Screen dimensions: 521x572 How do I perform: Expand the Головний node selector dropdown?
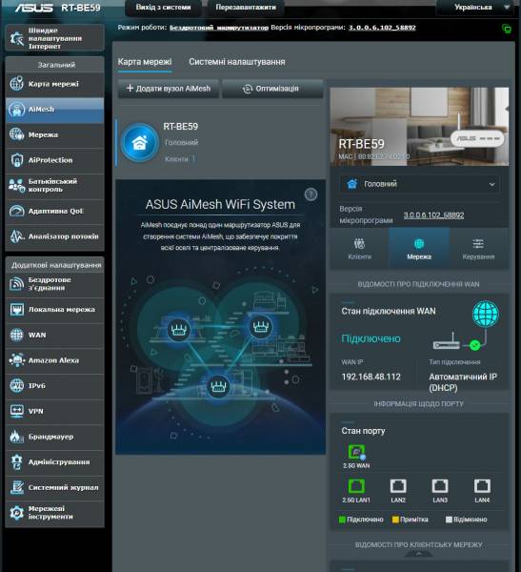point(419,184)
